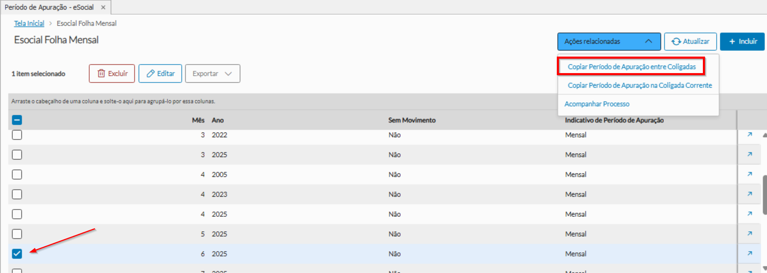Choose Copiar Período de Apuração entre Coligadas

[631, 66]
